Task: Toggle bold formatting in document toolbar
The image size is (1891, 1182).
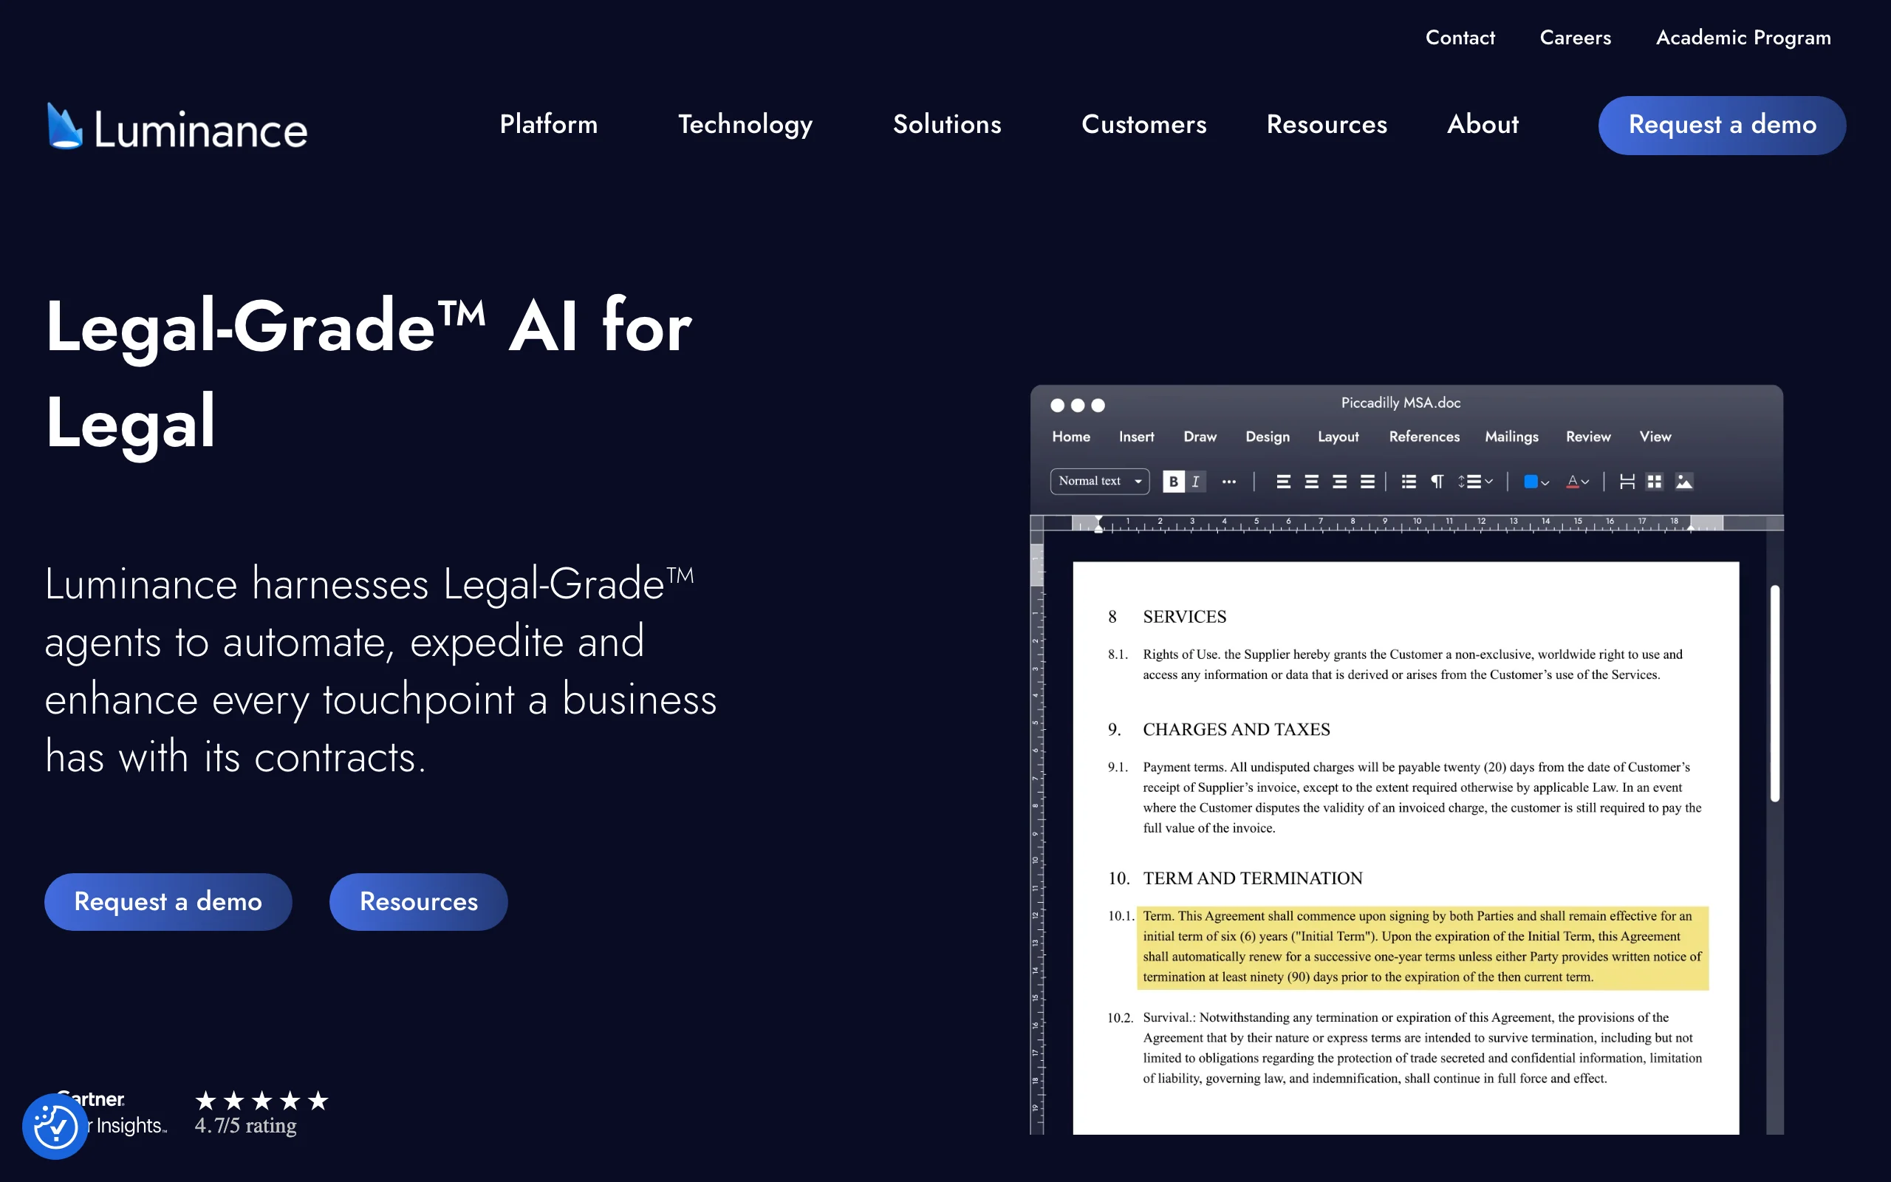Action: tap(1173, 482)
